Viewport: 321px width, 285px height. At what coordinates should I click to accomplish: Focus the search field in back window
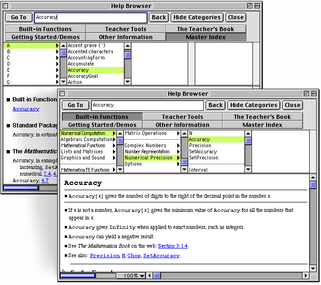click(x=91, y=17)
